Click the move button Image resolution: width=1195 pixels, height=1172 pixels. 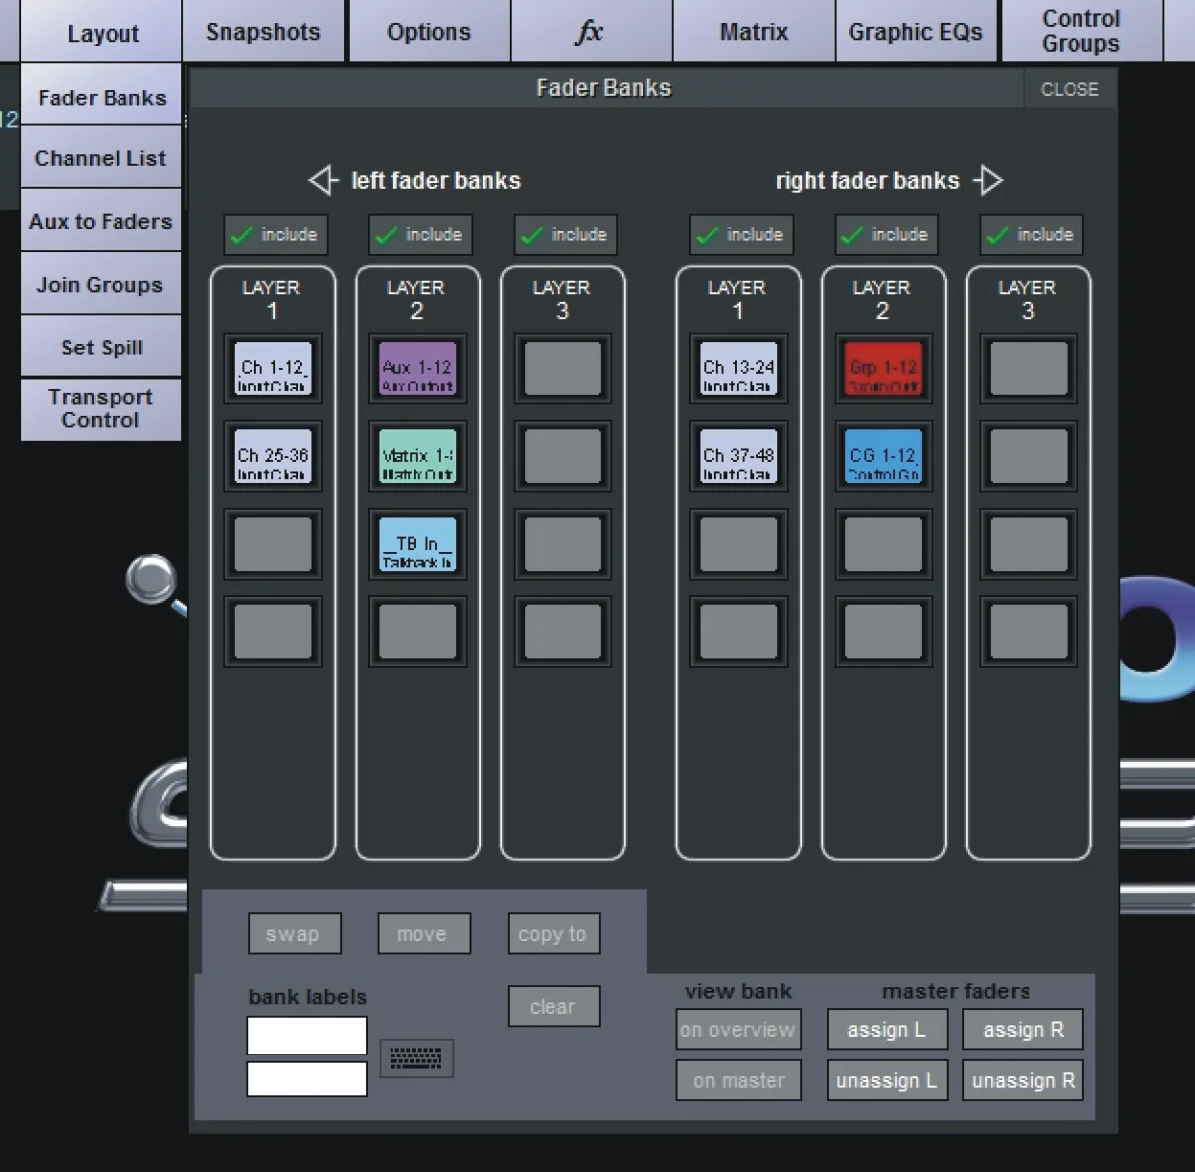(x=424, y=934)
